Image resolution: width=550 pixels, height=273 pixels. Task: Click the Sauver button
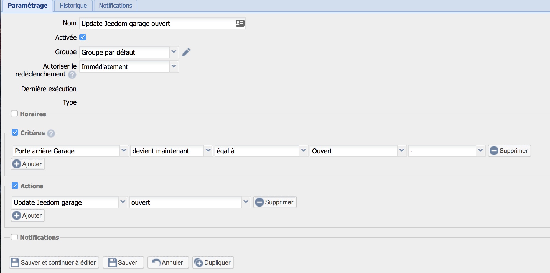click(123, 262)
